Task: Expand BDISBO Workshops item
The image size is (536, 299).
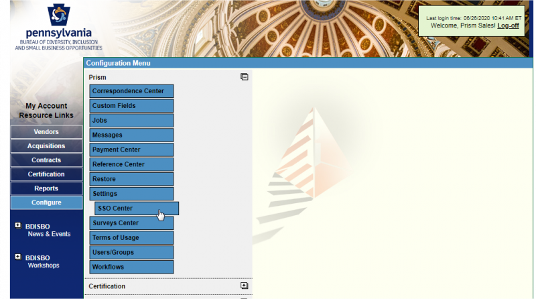Action: pyautogui.click(x=18, y=257)
